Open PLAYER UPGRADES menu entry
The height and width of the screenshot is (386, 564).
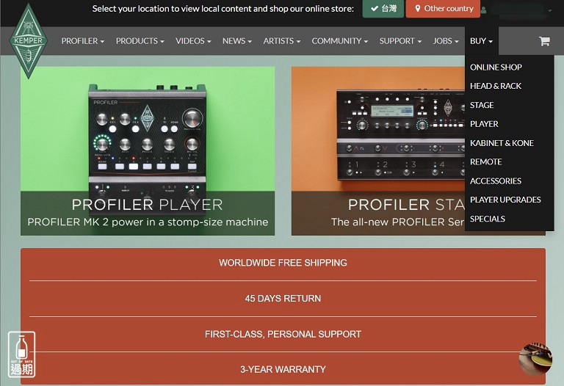tap(505, 200)
